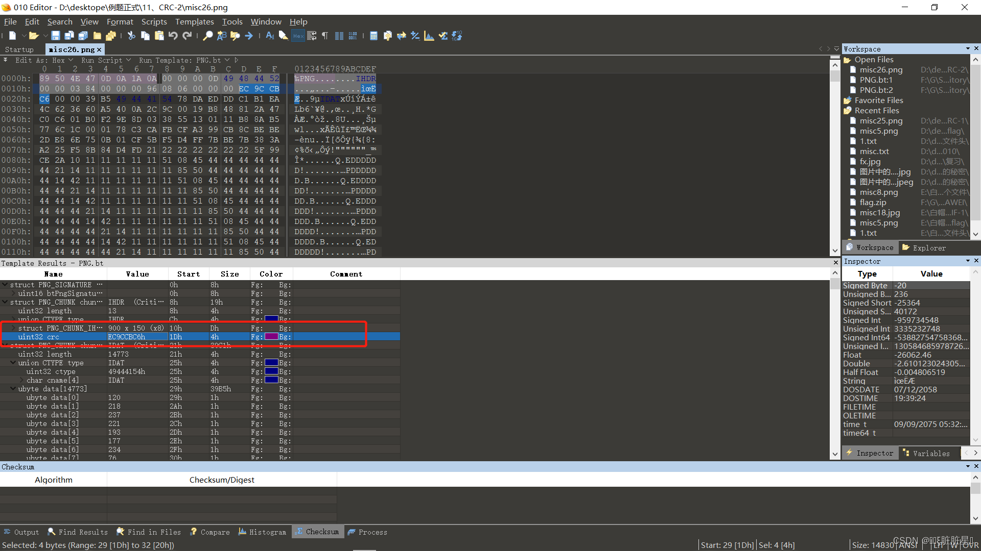The height and width of the screenshot is (551, 981).
Task: Click the New file icon
Action: (12, 36)
